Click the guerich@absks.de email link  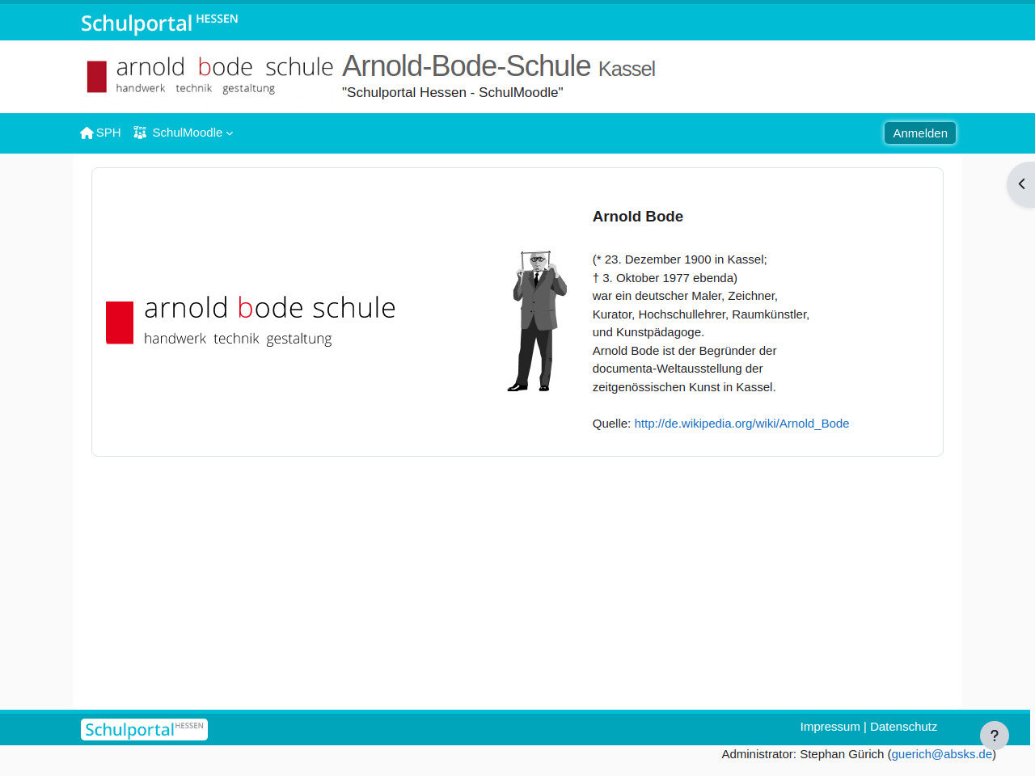[x=941, y=754]
